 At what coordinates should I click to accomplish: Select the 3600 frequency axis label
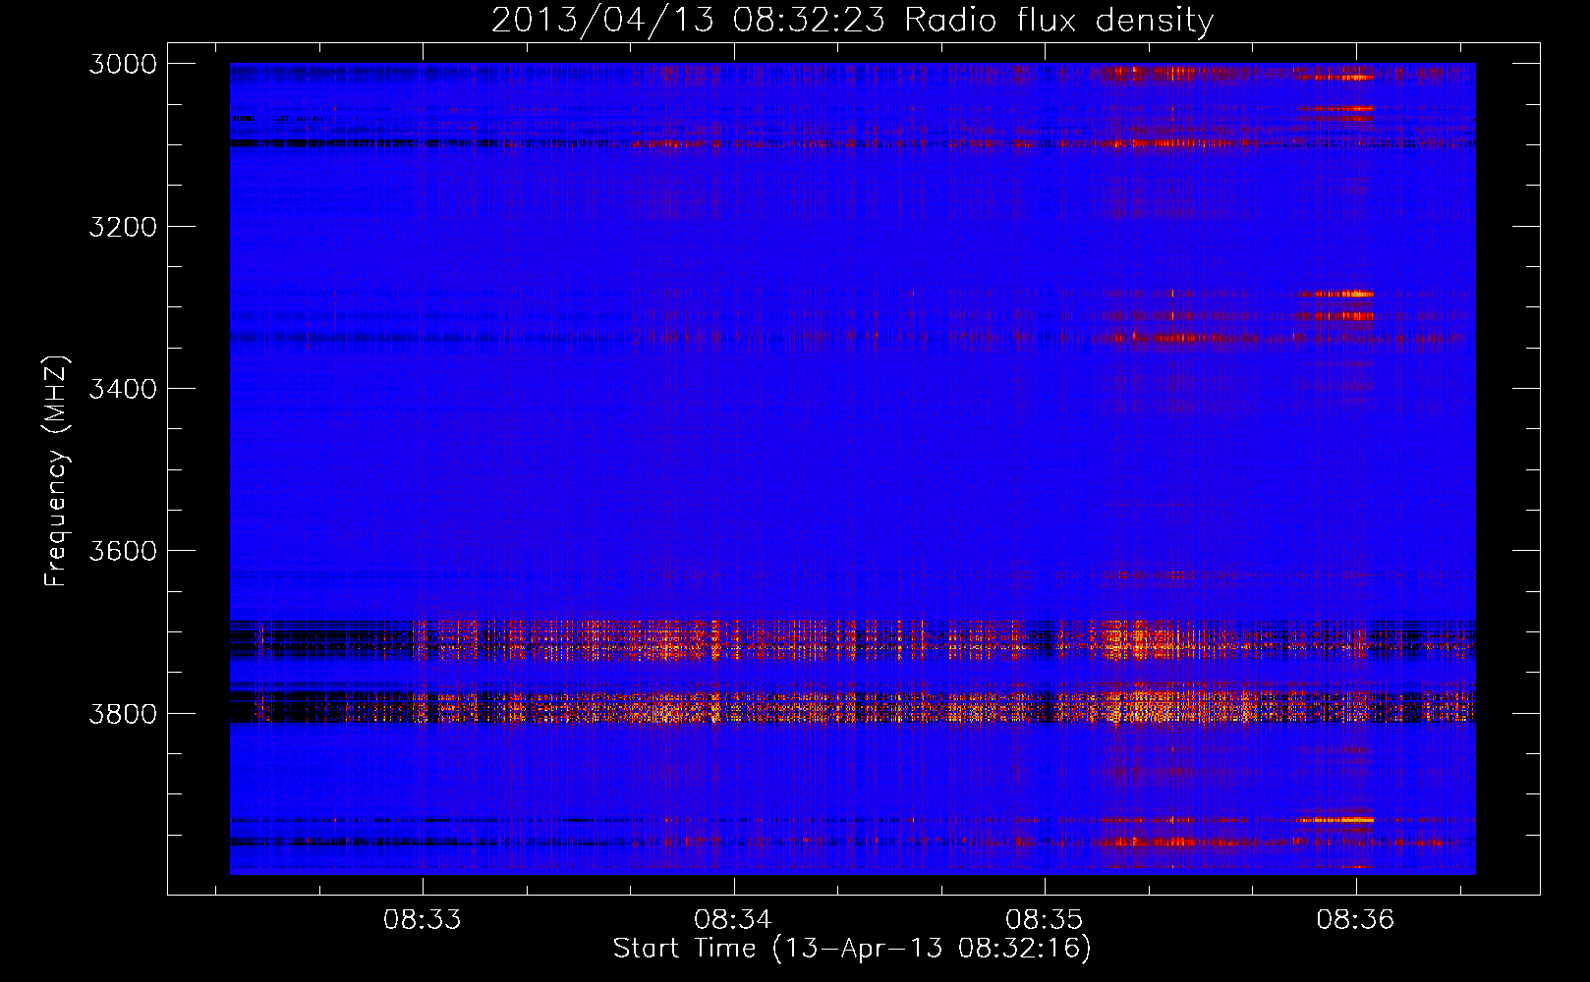(x=123, y=551)
